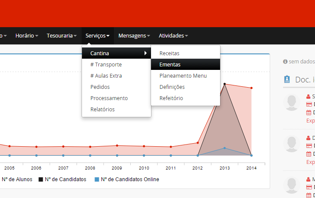Image resolution: width=315 pixels, height=198 pixels.
Task: Open Relatórios from the Serviços menu
Action: tap(103, 110)
